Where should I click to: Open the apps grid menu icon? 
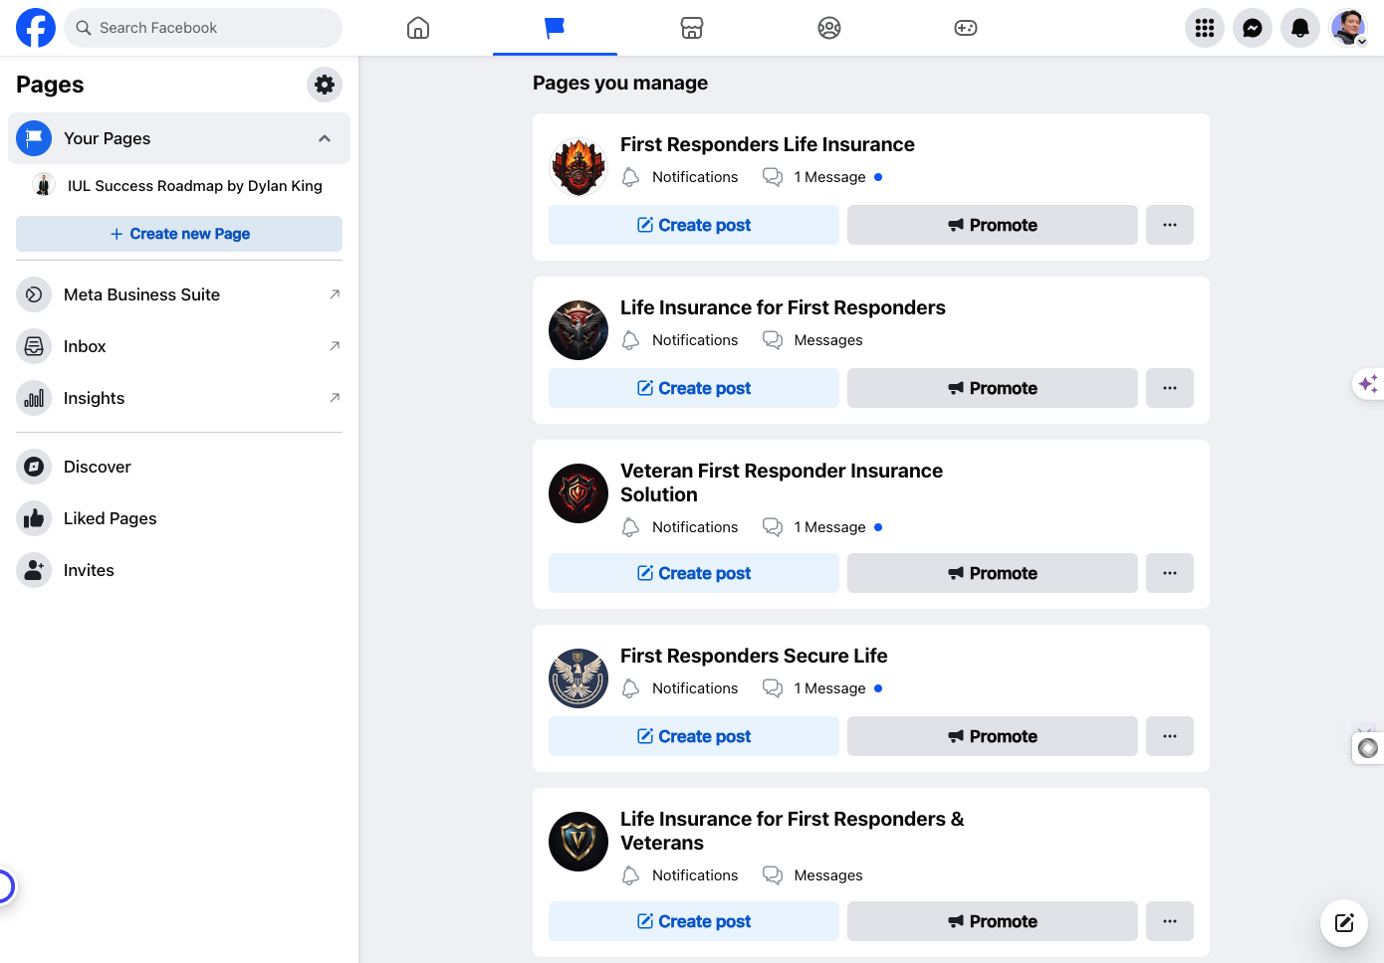[1205, 28]
